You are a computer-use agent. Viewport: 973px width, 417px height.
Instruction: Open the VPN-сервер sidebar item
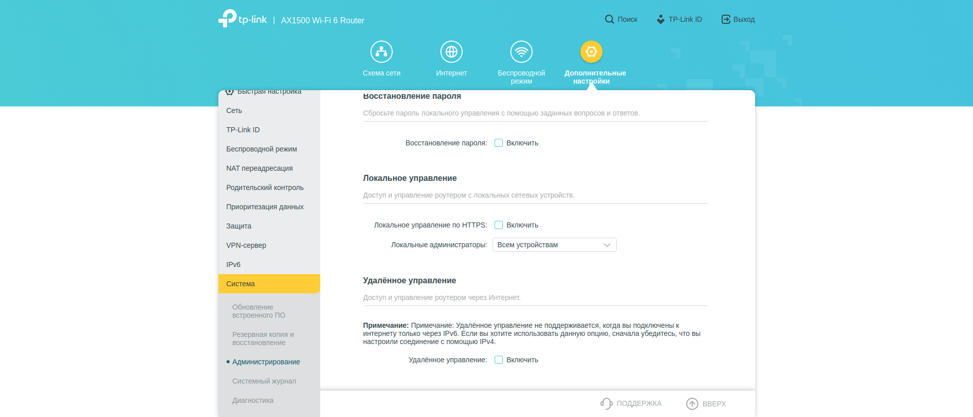pyautogui.click(x=246, y=245)
